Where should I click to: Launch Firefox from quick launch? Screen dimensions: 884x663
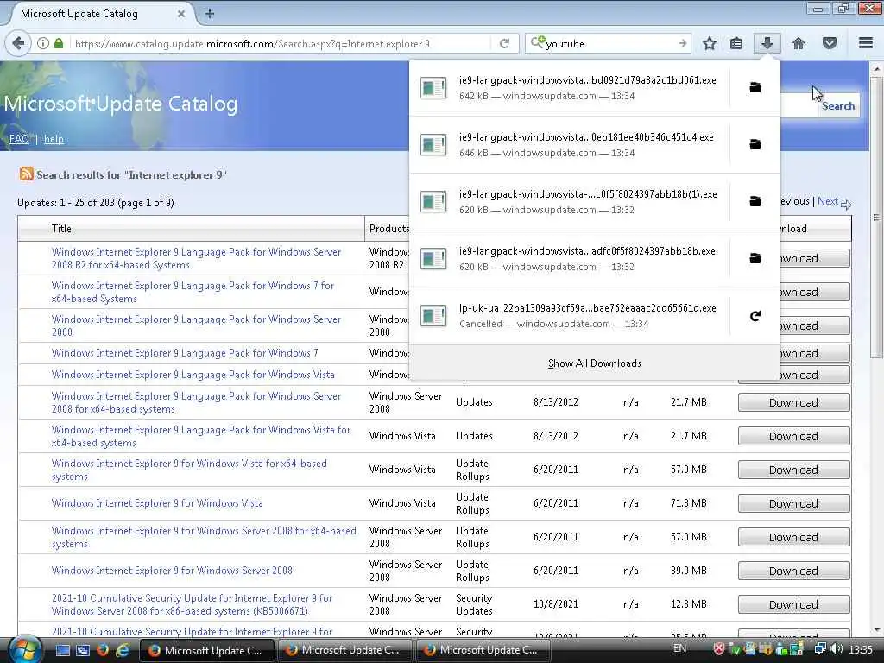(x=102, y=650)
